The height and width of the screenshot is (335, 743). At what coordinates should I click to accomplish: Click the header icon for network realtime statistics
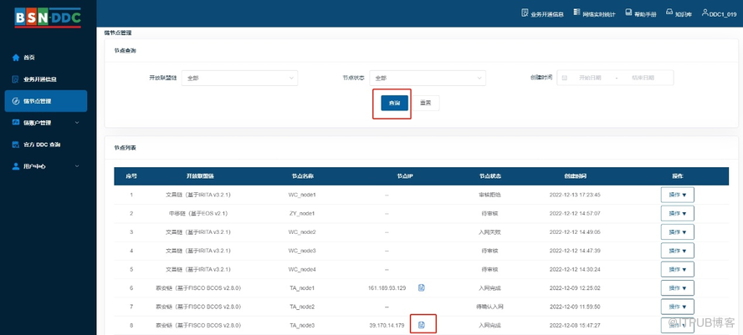[576, 13]
